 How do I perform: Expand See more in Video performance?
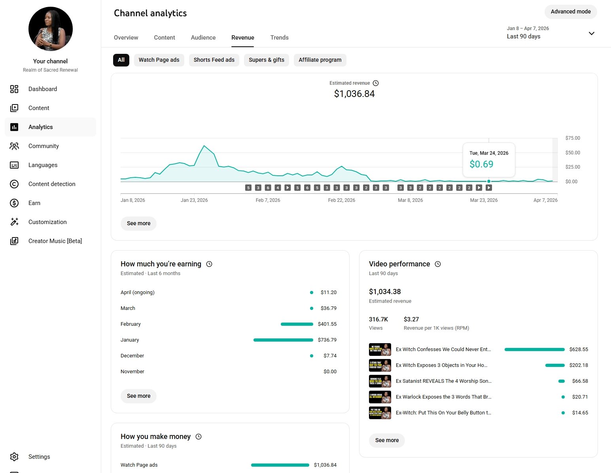(387, 441)
